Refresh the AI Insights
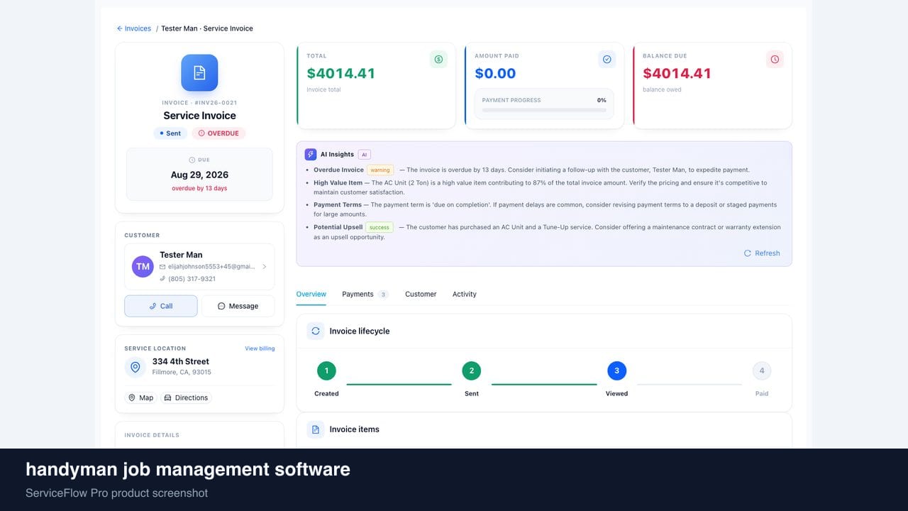 tap(762, 253)
